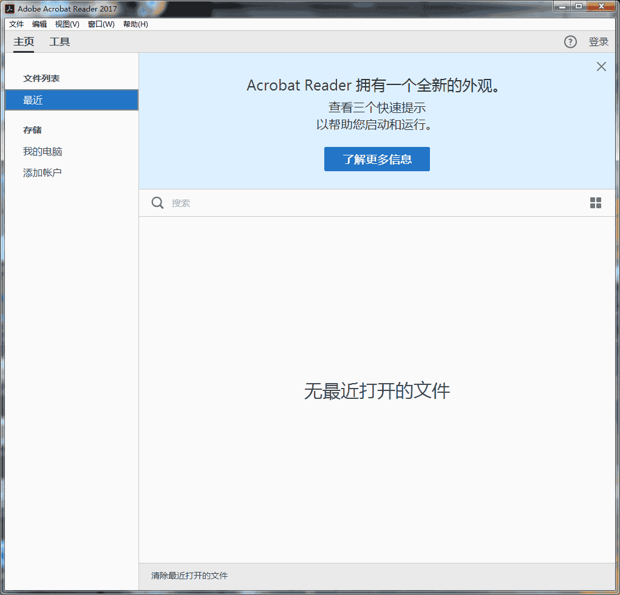
Task: Click 清除最近打开的文件 at the bottom
Action: 189,576
